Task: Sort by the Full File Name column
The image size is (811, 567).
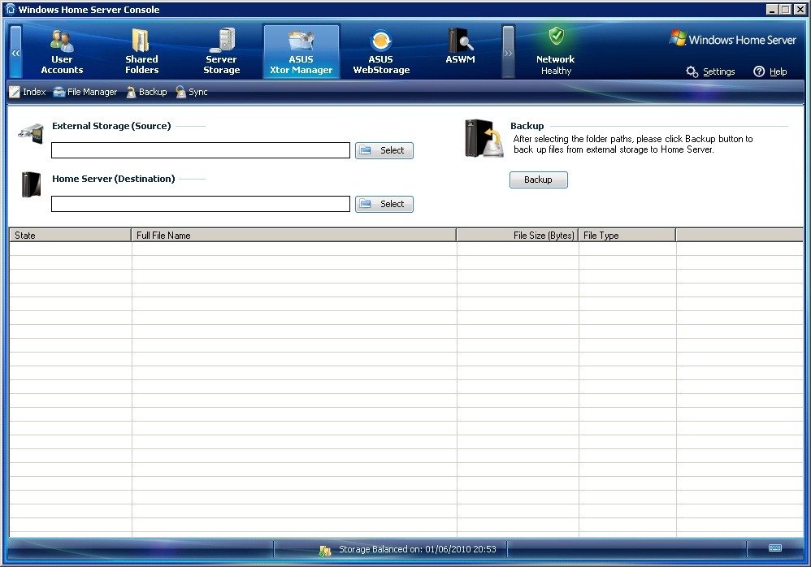Action: (294, 236)
